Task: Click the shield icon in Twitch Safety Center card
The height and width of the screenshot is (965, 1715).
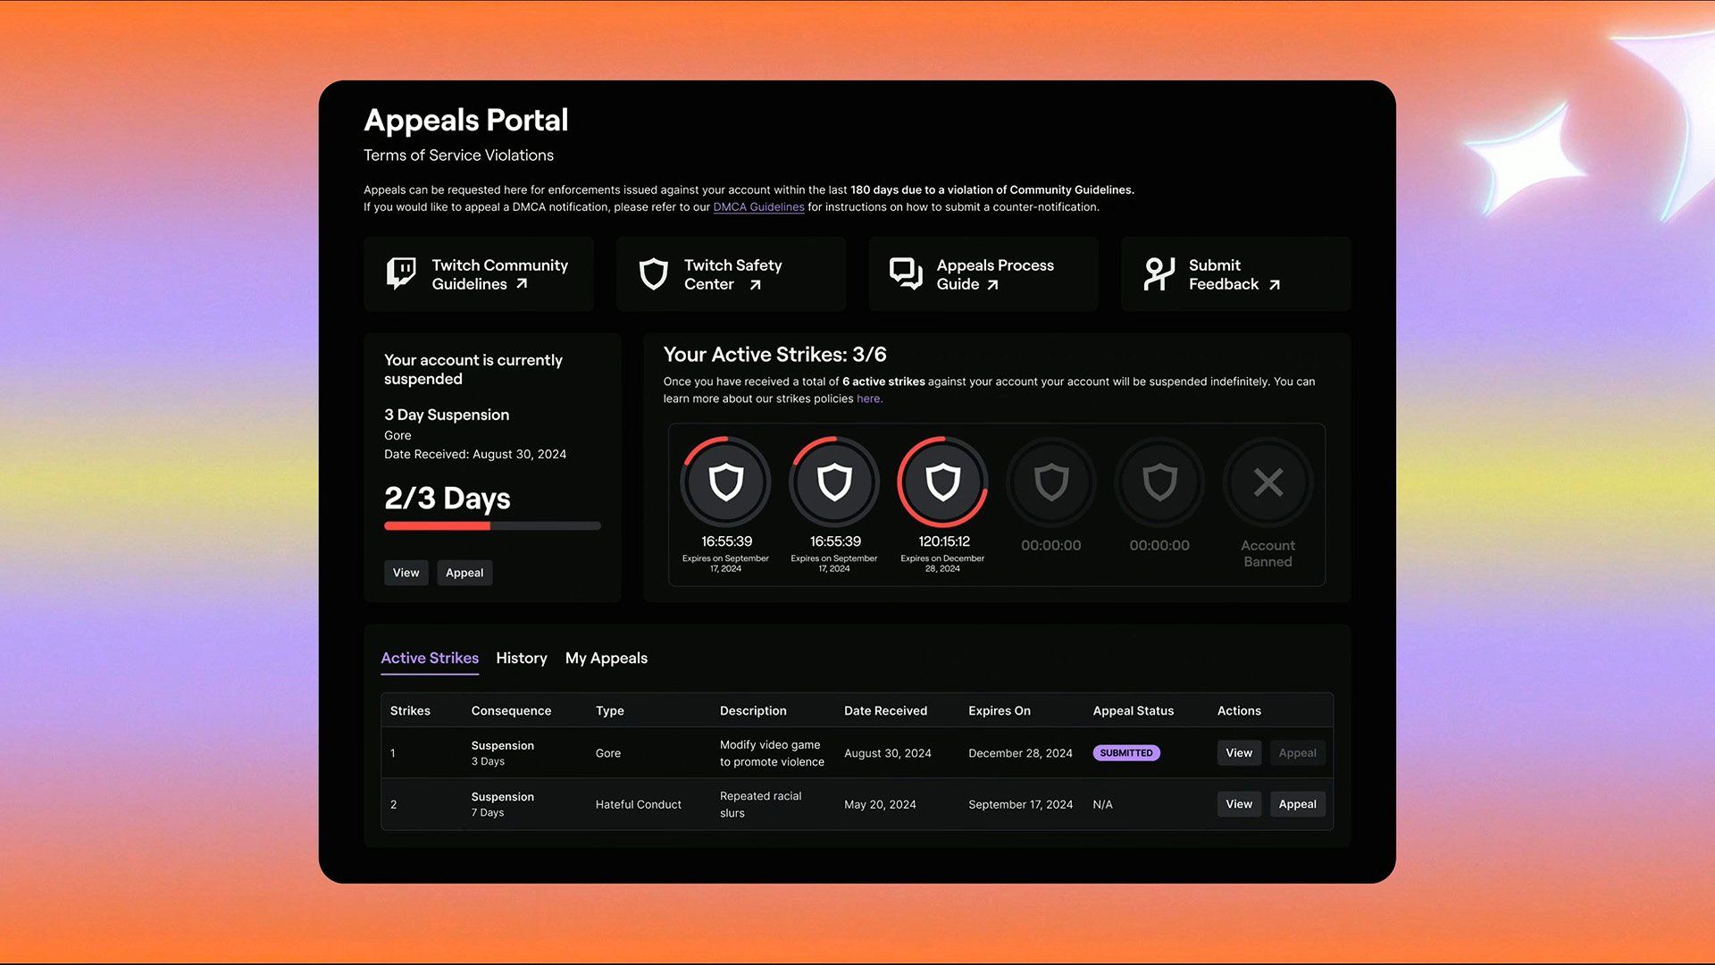Action: (x=654, y=273)
